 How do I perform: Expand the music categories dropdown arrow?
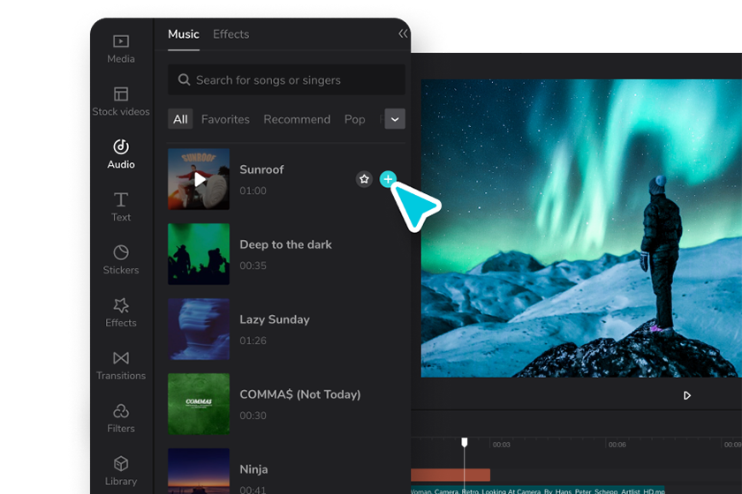pyautogui.click(x=395, y=119)
